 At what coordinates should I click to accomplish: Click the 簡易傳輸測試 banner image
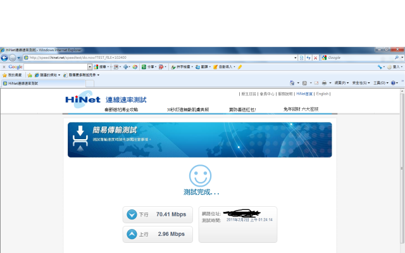click(x=200, y=140)
